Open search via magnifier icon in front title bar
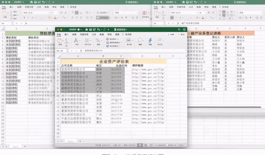Viewport: 265px width, 155px height. coord(179,29)
